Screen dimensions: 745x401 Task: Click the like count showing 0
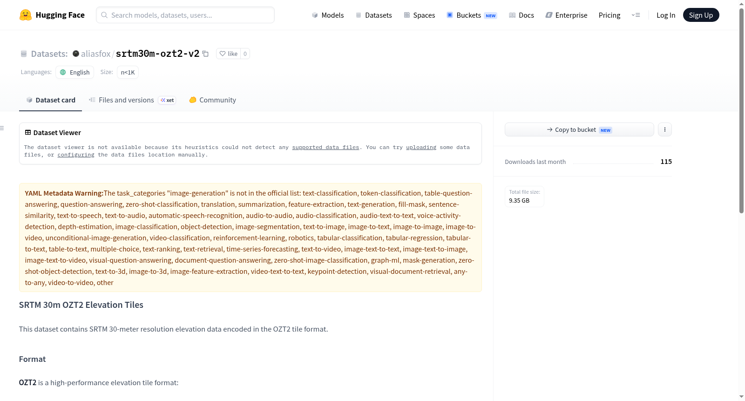(245, 54)
